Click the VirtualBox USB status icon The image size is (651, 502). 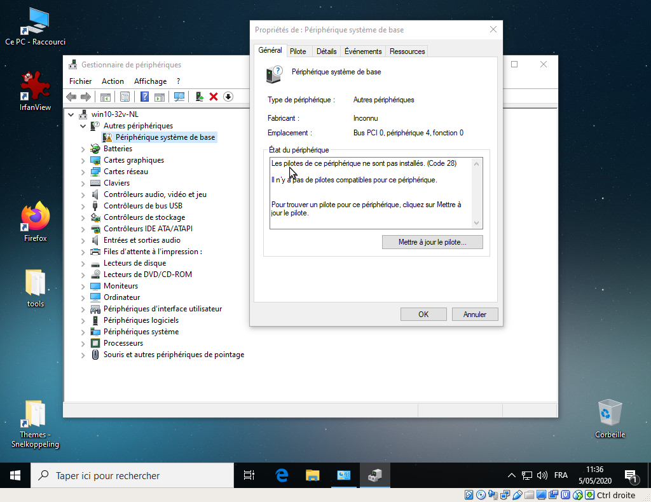[517, 495]
